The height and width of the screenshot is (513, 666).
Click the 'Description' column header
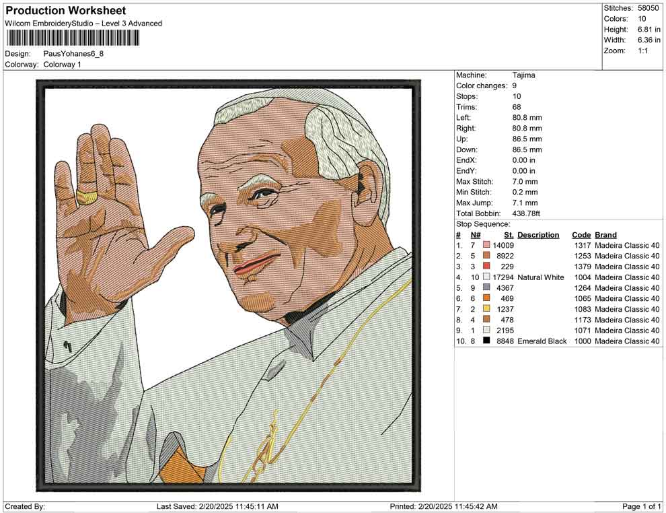pyautogui.click(x=538, y=235)
